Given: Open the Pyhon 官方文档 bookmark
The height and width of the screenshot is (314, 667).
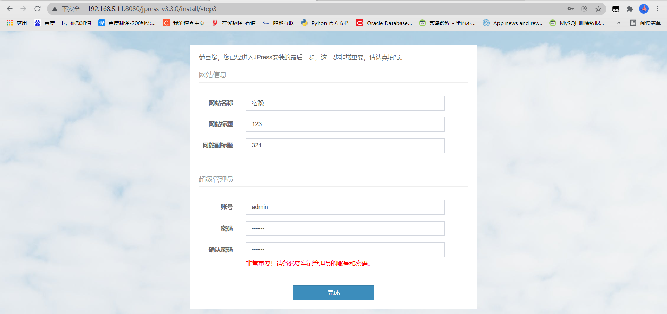Looking at the screenshot, I should click(325, 23).
